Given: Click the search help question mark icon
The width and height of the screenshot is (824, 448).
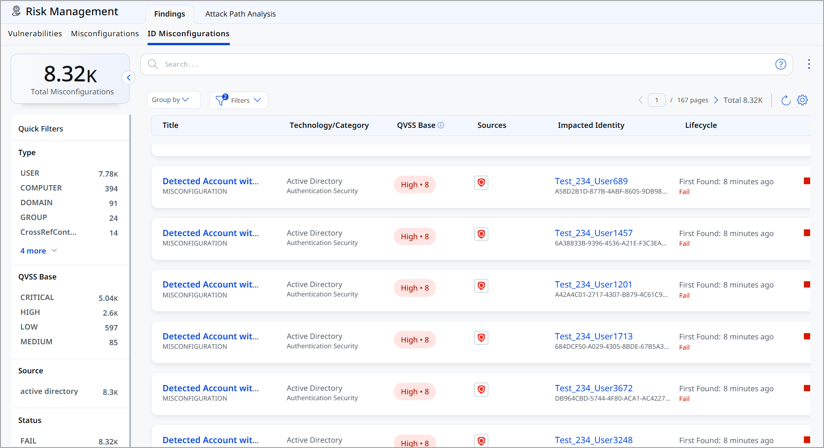Looking at the screenshot, I should [x=780, y=64].
